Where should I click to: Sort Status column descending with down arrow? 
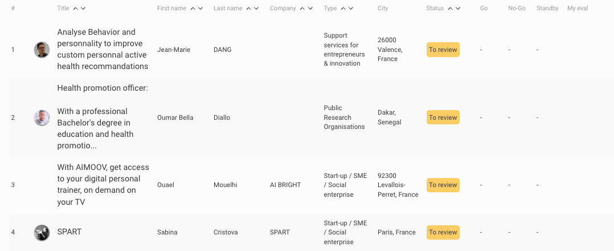coord(458,8)
